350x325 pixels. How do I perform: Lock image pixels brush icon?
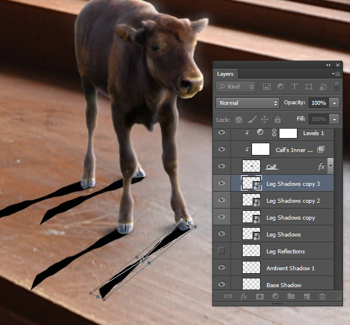tap(252, 119)
